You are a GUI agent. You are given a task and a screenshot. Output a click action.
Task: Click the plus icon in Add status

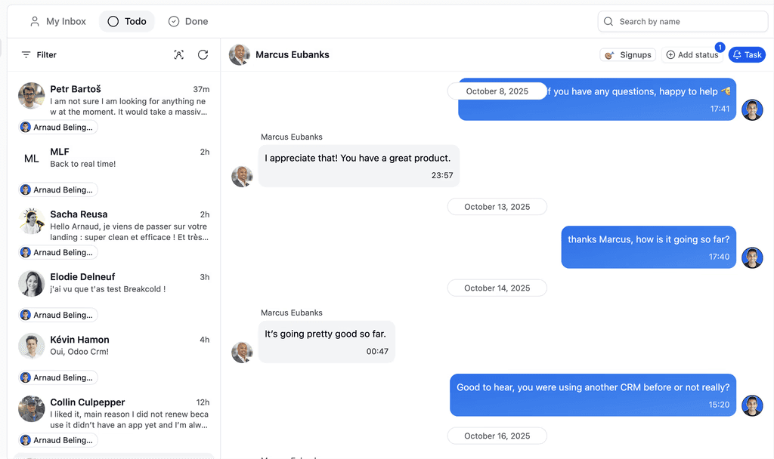[670, 54]
